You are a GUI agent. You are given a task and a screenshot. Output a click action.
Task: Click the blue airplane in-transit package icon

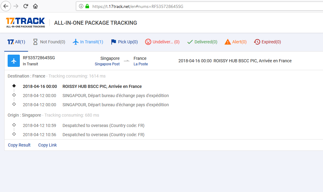coord(14,61)
